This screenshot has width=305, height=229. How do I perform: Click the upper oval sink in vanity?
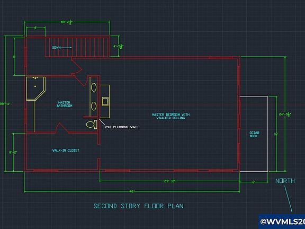click(x=94, y=87)
